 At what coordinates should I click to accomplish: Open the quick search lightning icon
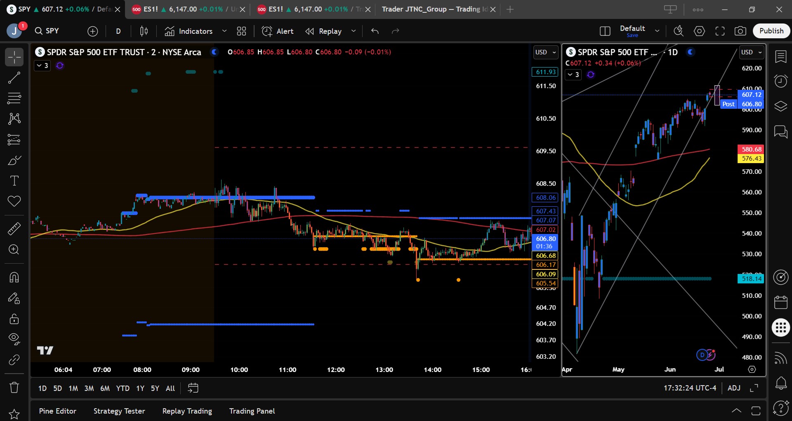tap(679, 31)
